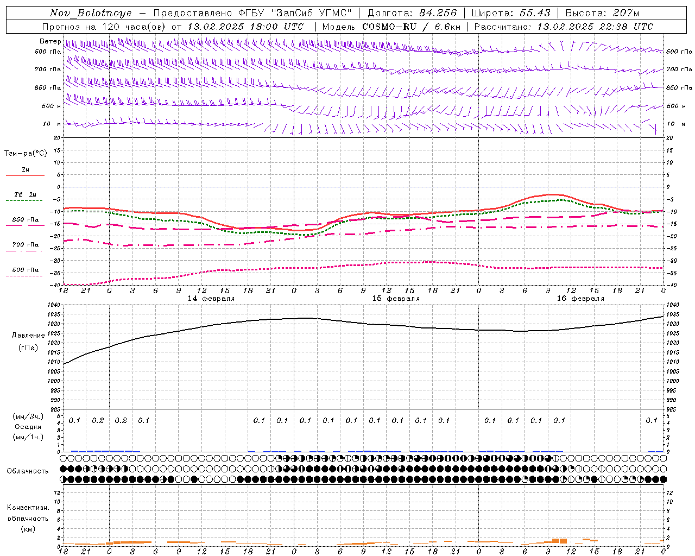Click the 850 гПа temperature legend entry
Image resolution: width=695 pixels, height=556 pixels.
[x=26, y=220]
